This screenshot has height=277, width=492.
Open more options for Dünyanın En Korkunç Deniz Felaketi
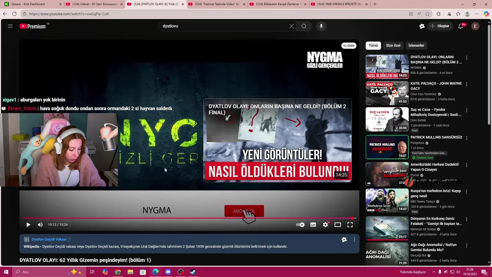(x=467, y=219)
